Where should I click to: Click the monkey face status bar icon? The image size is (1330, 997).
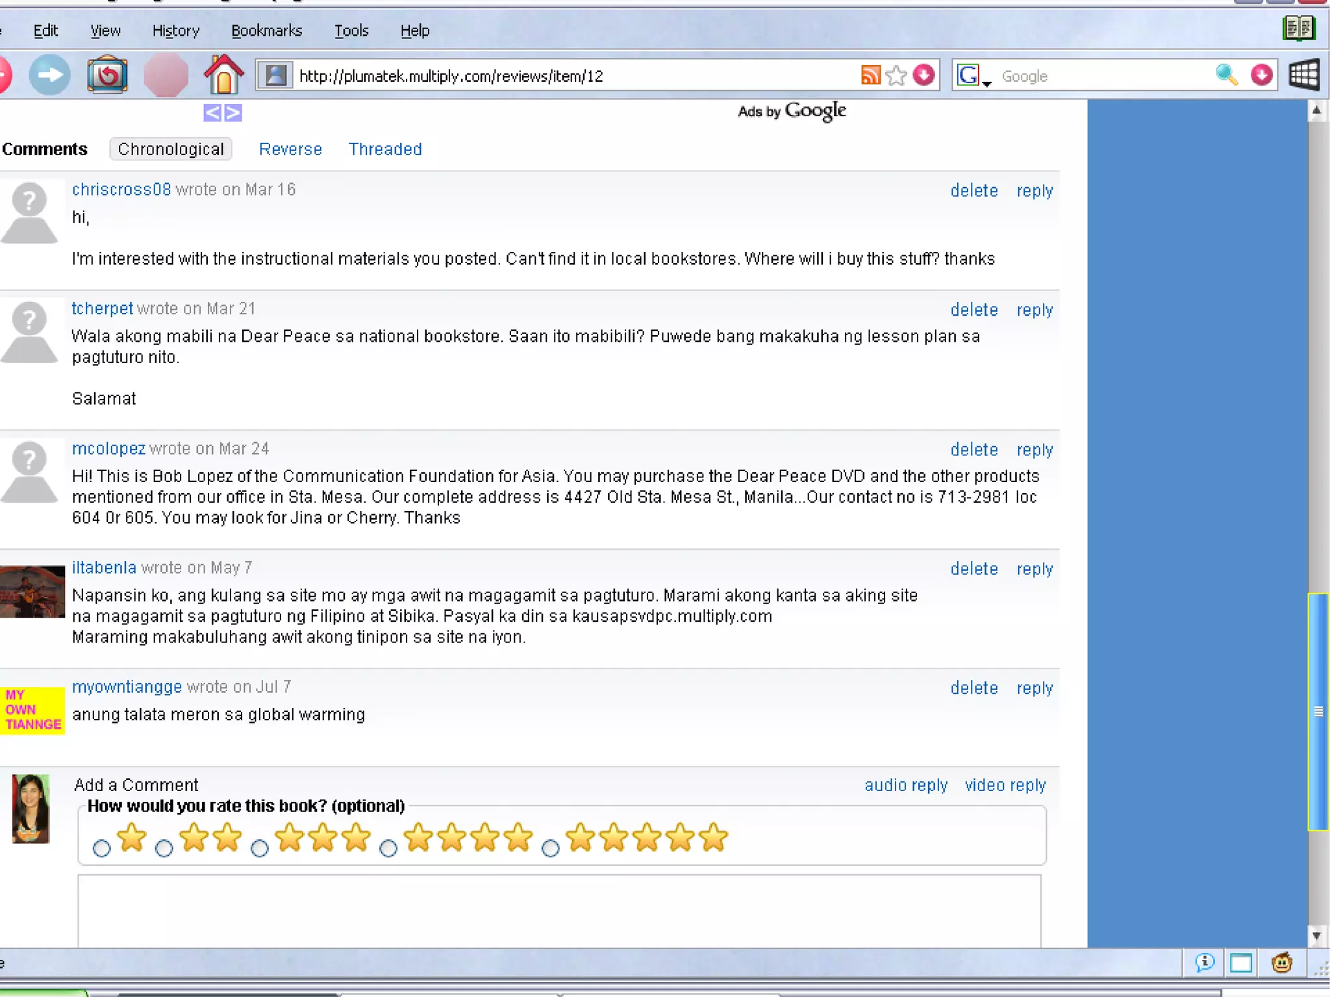(1281, 963)
